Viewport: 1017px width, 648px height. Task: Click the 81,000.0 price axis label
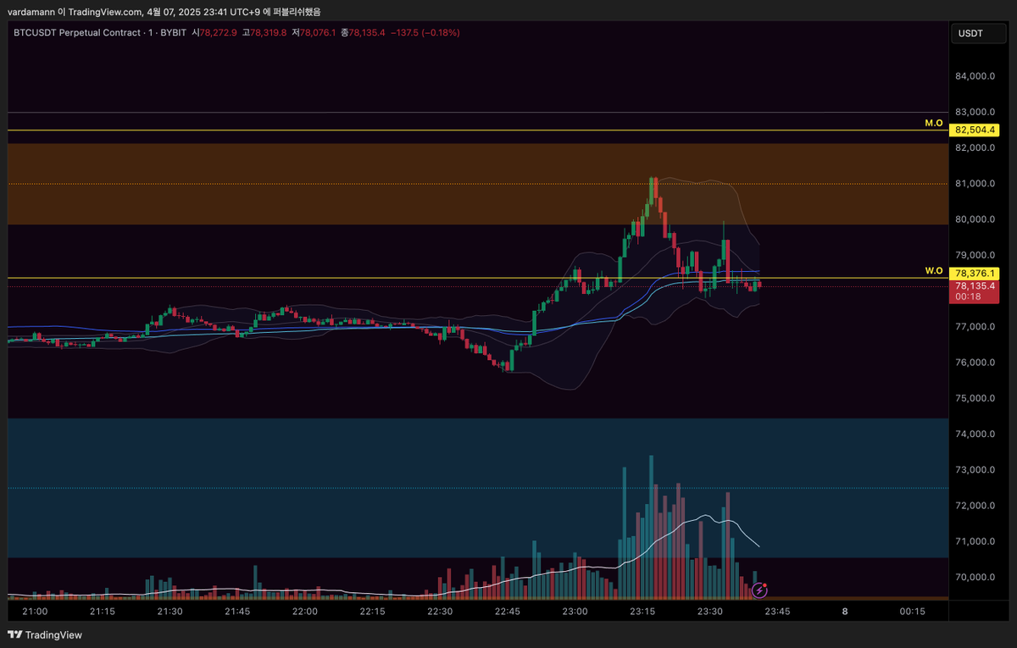(x=975, y=184)
